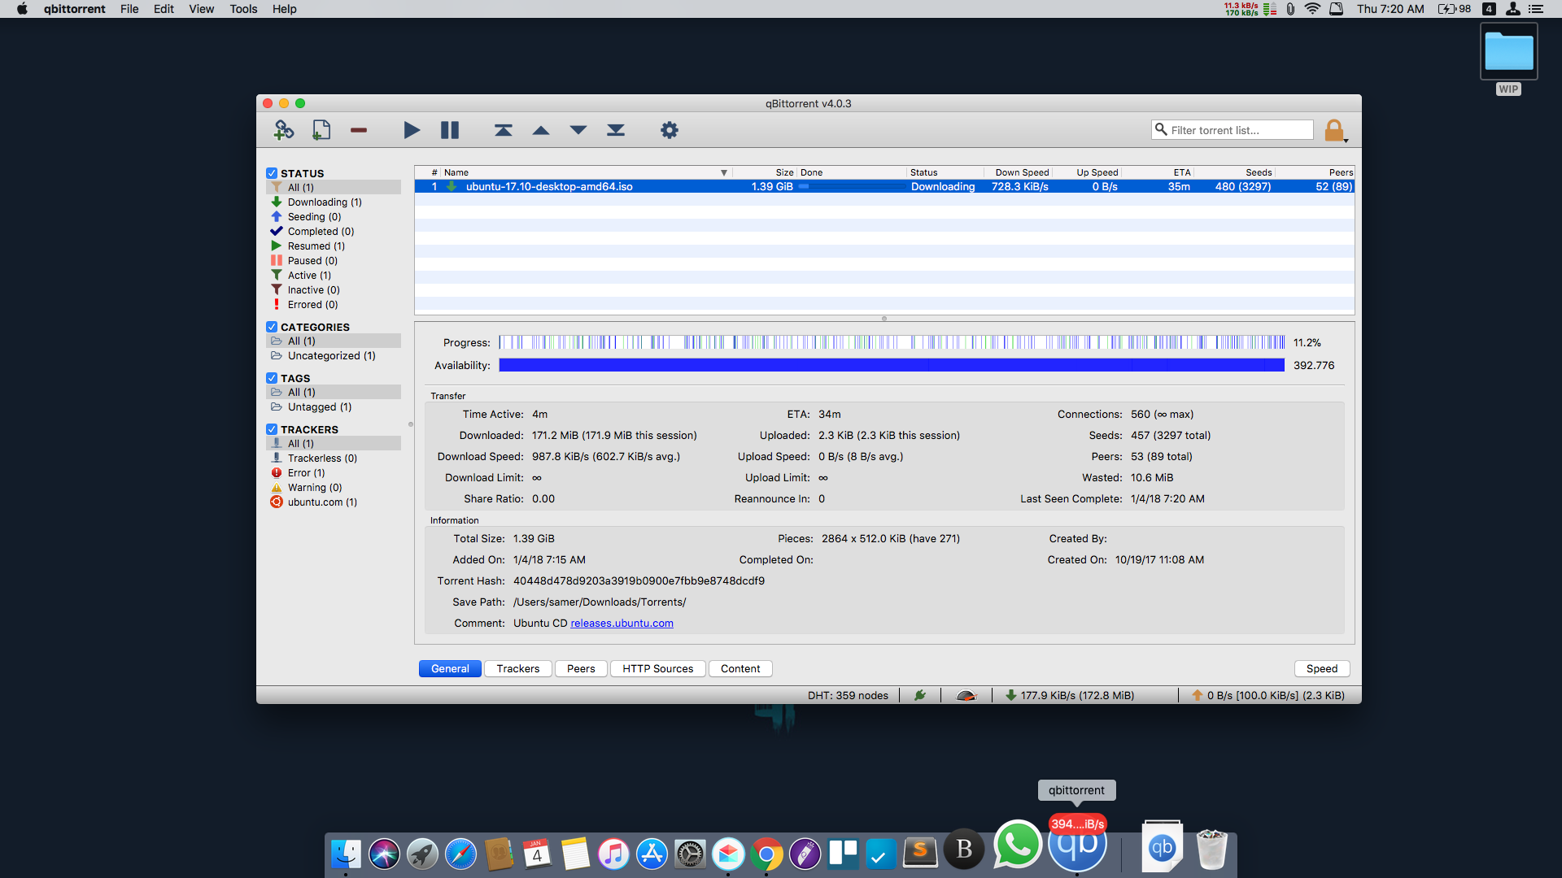Open qBittorrent preferences gear icon
Viewport: 1562px width, 878px height.
pos(669,130)
